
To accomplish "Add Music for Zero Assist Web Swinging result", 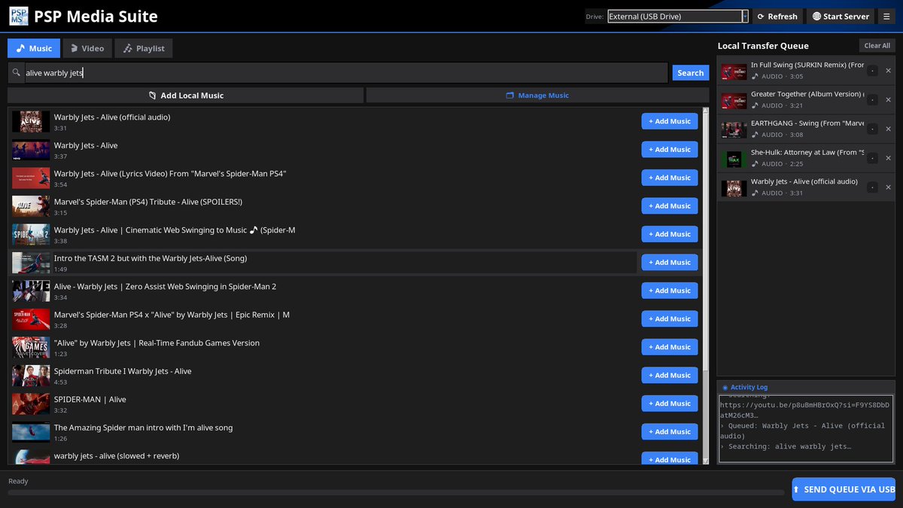I will click(x=669, y=291).
